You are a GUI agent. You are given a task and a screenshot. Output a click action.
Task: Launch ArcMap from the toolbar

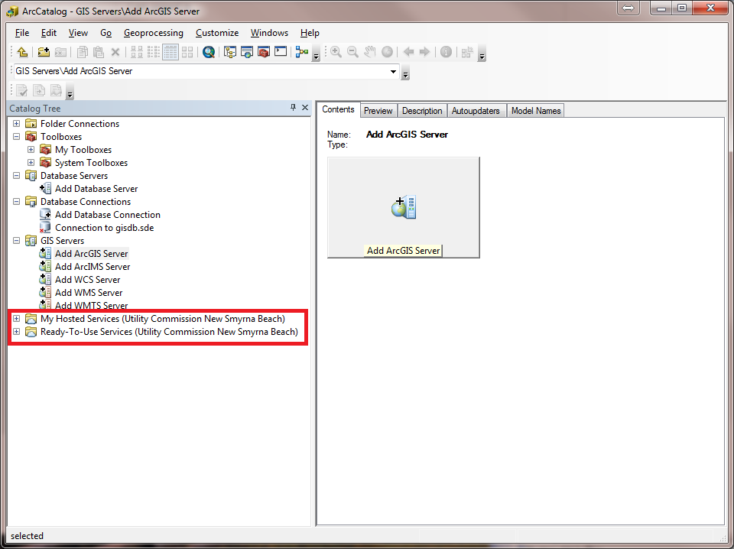(208, 52)
